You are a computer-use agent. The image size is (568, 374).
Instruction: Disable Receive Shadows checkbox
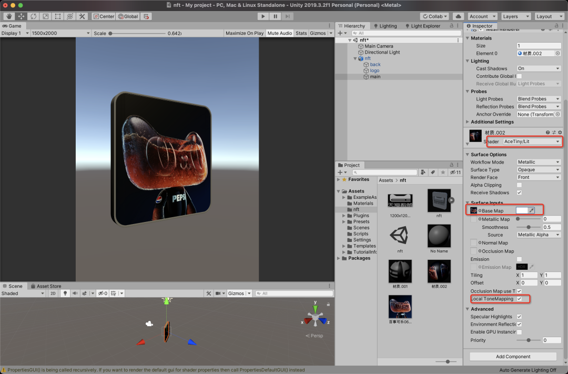coord(520,193)
